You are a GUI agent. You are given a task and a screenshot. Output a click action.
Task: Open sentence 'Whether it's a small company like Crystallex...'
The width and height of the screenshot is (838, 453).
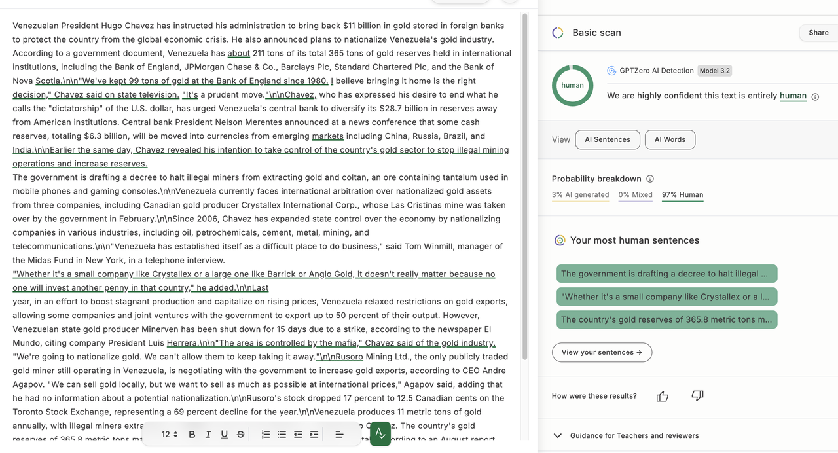(666, 297)
